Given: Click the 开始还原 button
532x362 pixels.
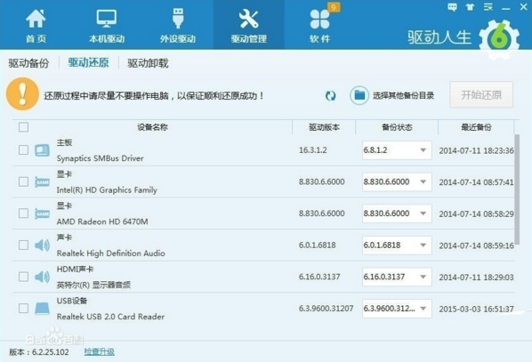Looking at the screenshot, I should coord(481,94).
